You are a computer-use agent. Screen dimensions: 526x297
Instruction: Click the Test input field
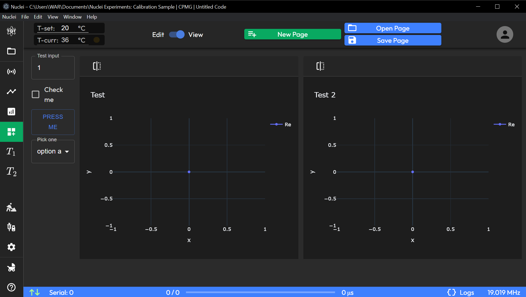(x=53, y=68)
